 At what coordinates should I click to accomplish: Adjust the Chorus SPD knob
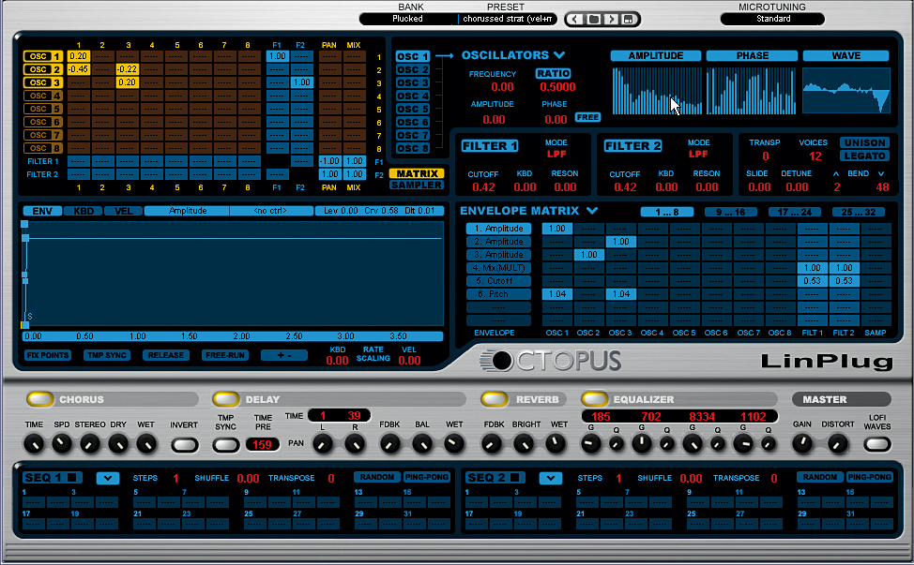tap(61, 444)
